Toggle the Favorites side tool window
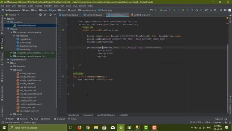Viewport: 232px width, 131px height. point(2,76)
